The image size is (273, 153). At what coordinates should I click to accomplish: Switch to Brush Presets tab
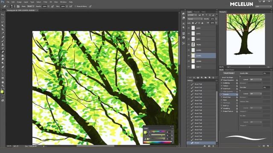tap(229, 70)
